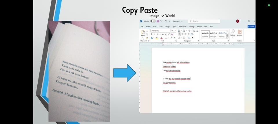Viewport: 278px width, 124px height.
Task: Apply the Heading 1 style
Action: tap(222, 34)
